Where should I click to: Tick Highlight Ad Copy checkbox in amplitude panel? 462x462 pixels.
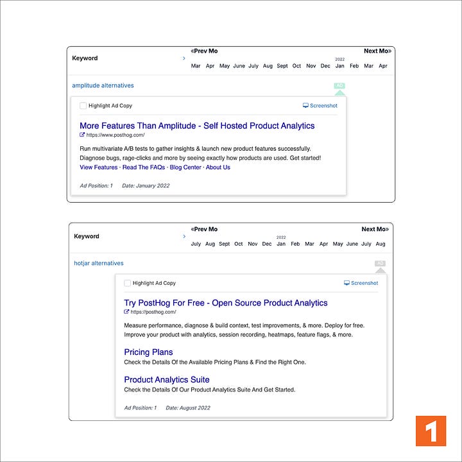(x=83, y=105)
